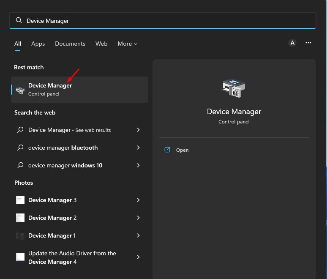This screenshot has width=327, height=279.
Task: Click the Device Manager search text field
Action: 163,20
